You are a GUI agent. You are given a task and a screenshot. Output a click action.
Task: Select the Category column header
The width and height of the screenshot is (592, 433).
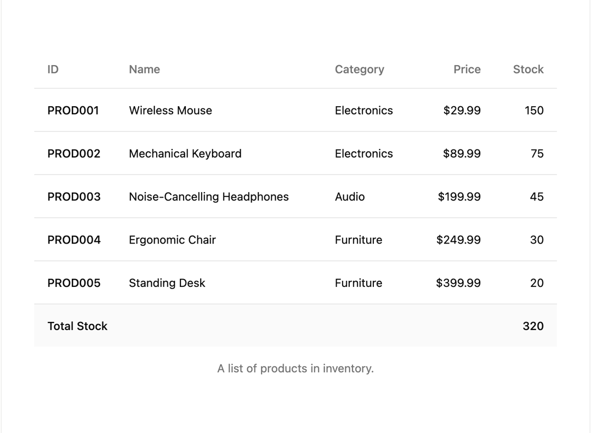click(360, 70)
